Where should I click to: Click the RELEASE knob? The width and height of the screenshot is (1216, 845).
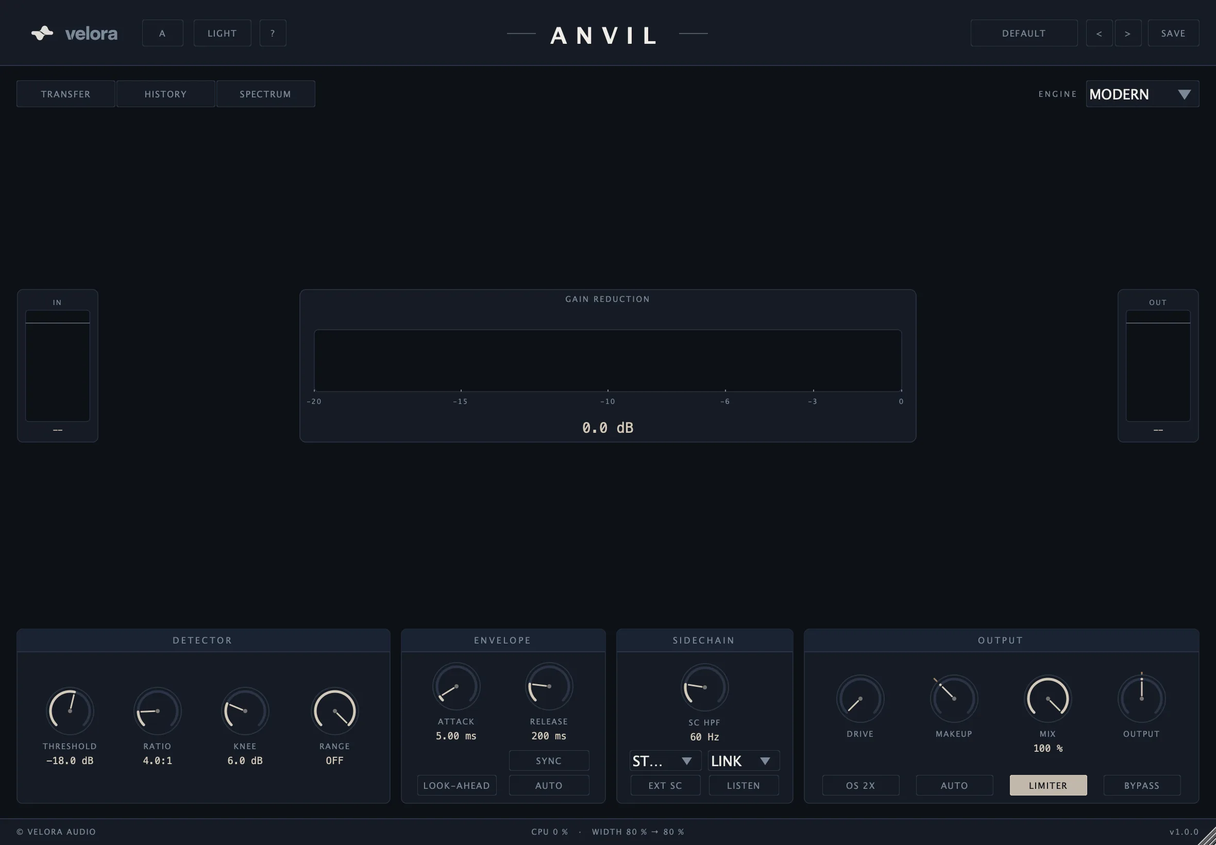point(549,686)
